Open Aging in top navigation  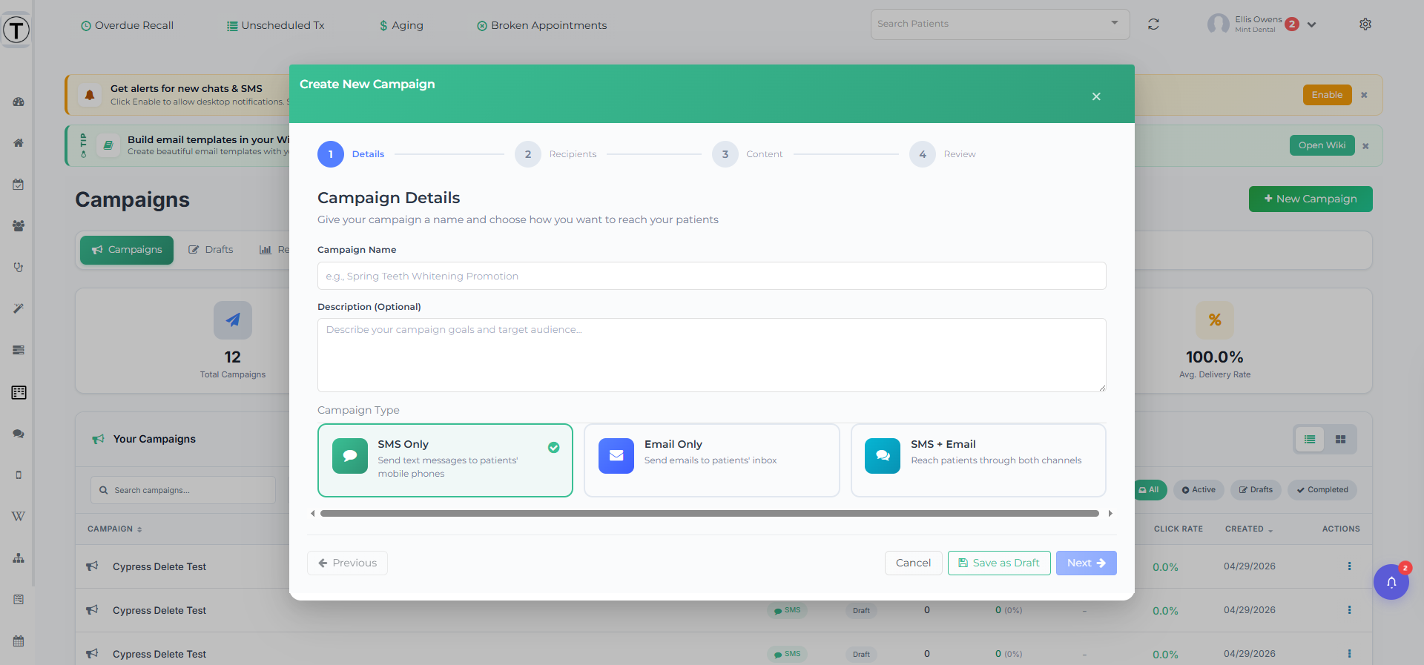[x=401, y=25]
